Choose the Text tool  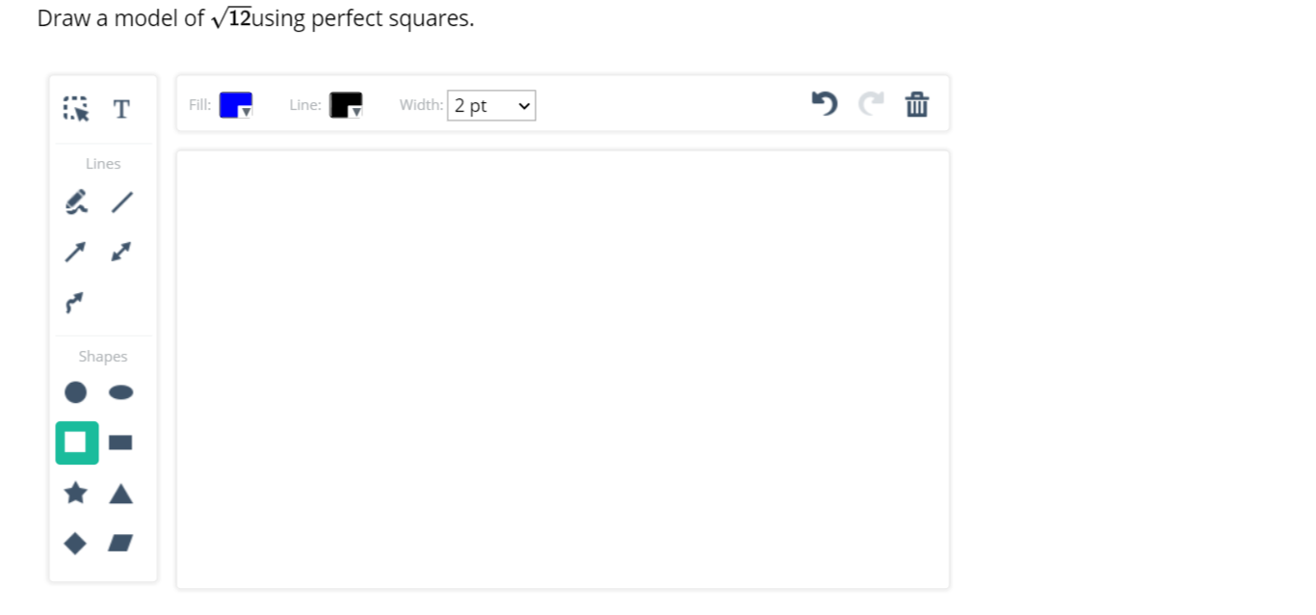tap(121, 108)
